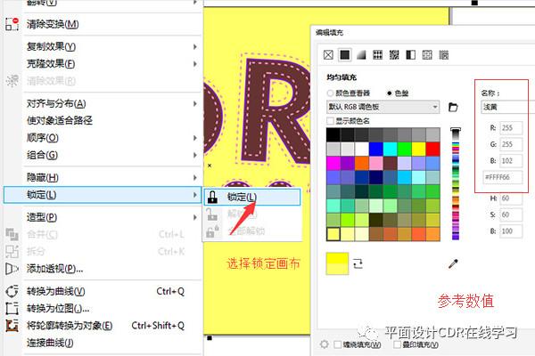Click the 转换为位图 bitmap icon
Viewport: 535px width, 356px height.
[x=12, y=308]
